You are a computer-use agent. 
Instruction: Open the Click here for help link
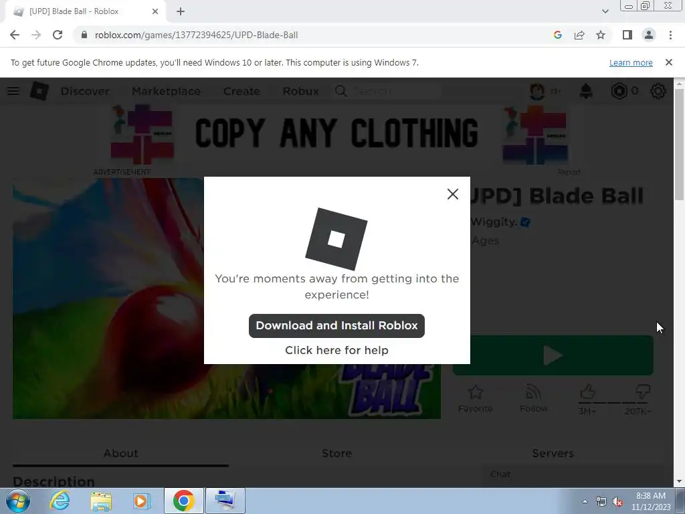[x=336, y=350]
